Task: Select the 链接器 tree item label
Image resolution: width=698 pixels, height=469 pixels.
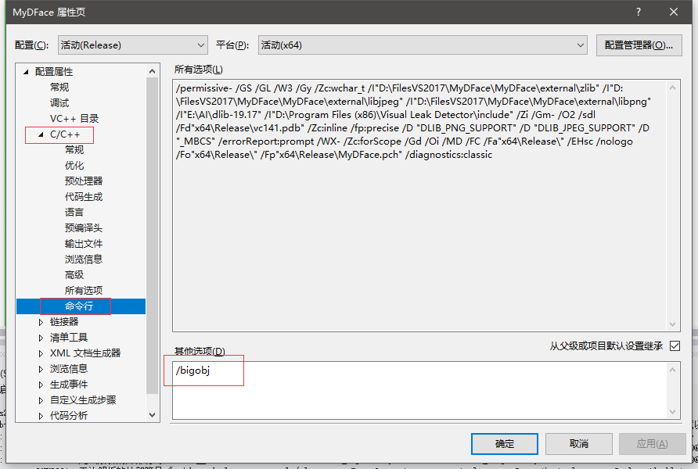Action: coord(64,322)
